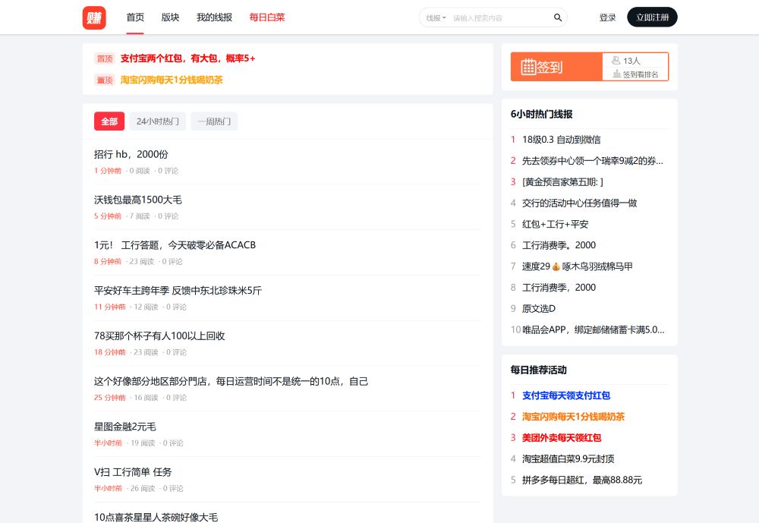Open the 版块 navigation item

point(169,17)
